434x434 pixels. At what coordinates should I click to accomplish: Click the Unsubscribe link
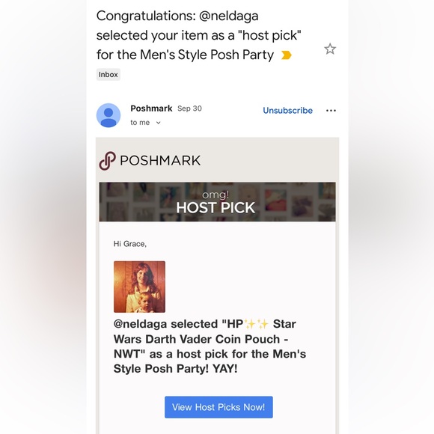(287, 111)
